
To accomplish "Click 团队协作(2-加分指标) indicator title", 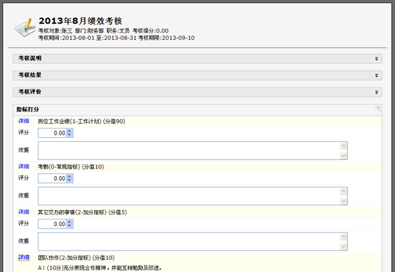I will [x=76, y=258].
